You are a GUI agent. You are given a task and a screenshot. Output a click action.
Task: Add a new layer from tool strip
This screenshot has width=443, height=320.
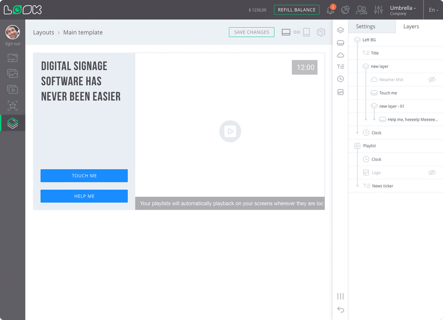[341, 30]
